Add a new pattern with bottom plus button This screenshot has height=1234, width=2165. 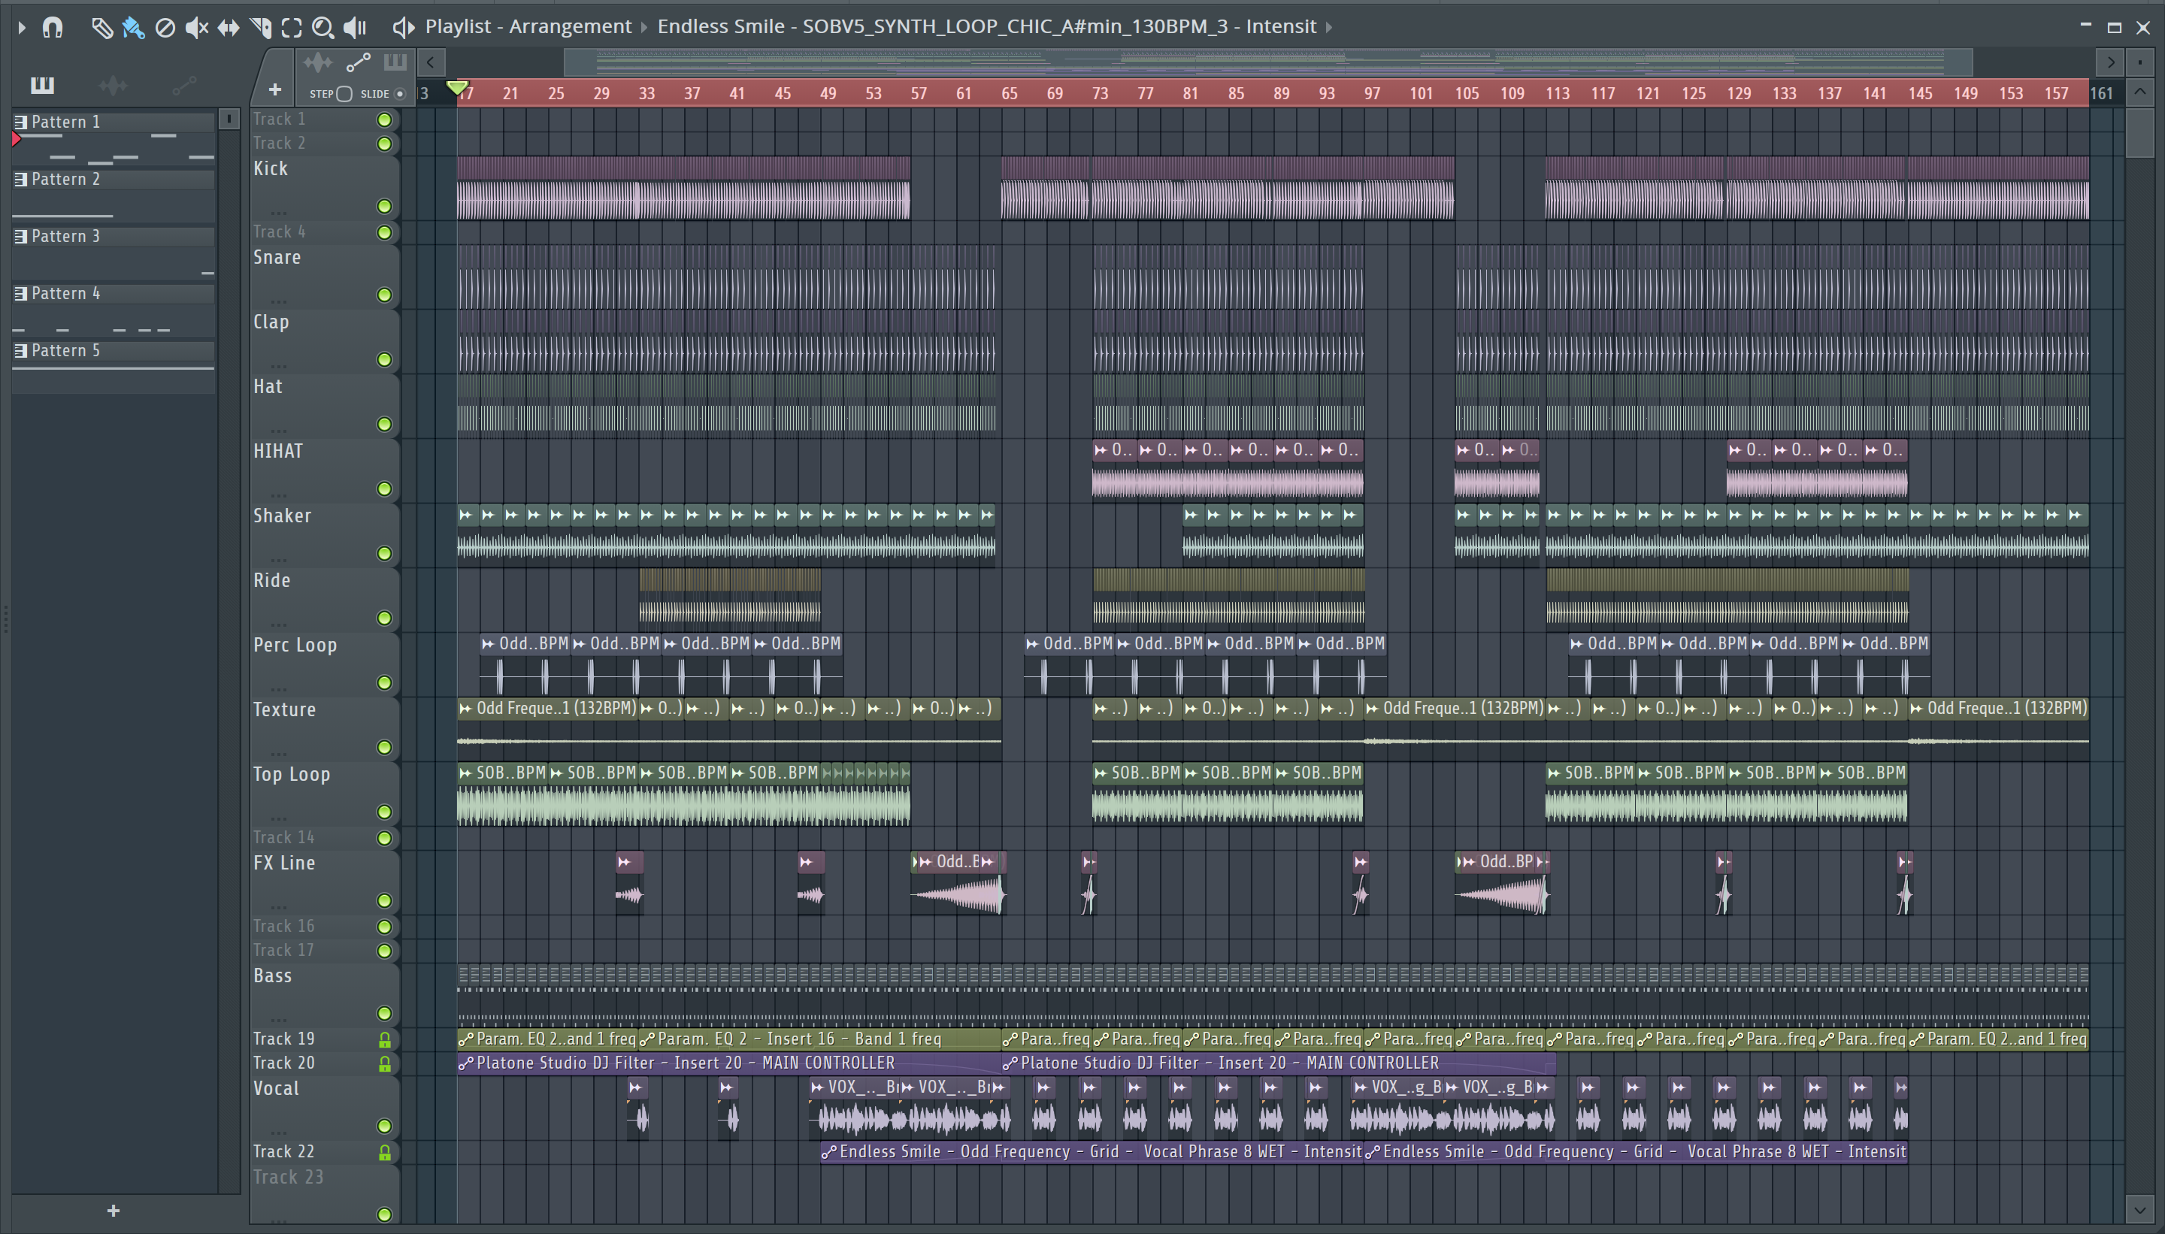point(114,1211)
